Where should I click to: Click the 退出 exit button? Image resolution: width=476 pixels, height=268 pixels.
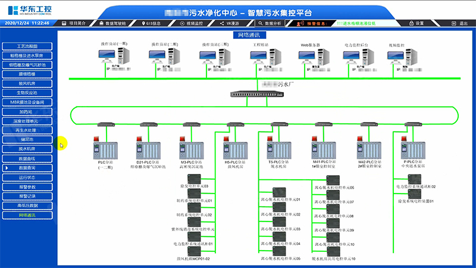(x=460, y=23)
